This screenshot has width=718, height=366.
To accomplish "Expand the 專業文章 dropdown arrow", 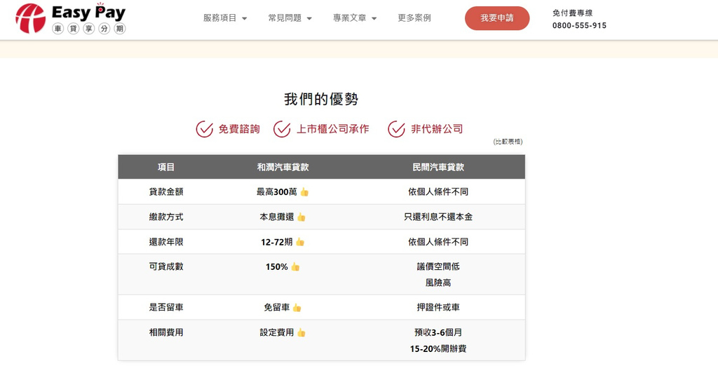I will coord(374,19).
